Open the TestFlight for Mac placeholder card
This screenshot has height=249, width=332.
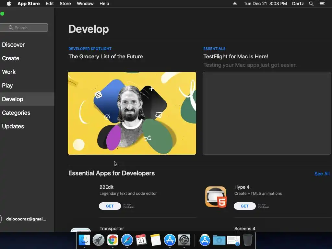(x=267, y=113)
